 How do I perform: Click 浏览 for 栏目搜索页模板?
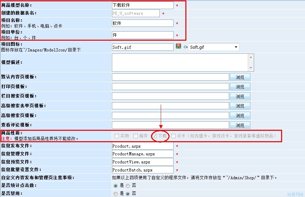[x=240, y=96]
